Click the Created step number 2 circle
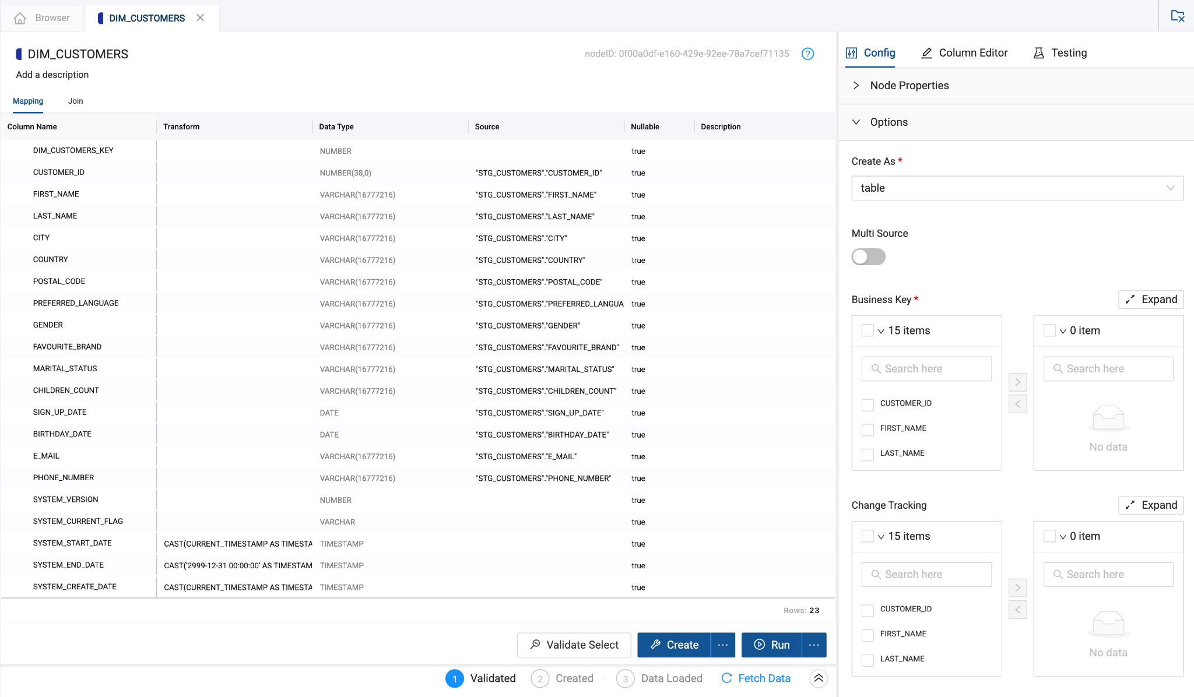1194x697 pixels. (x=540, y=679)
